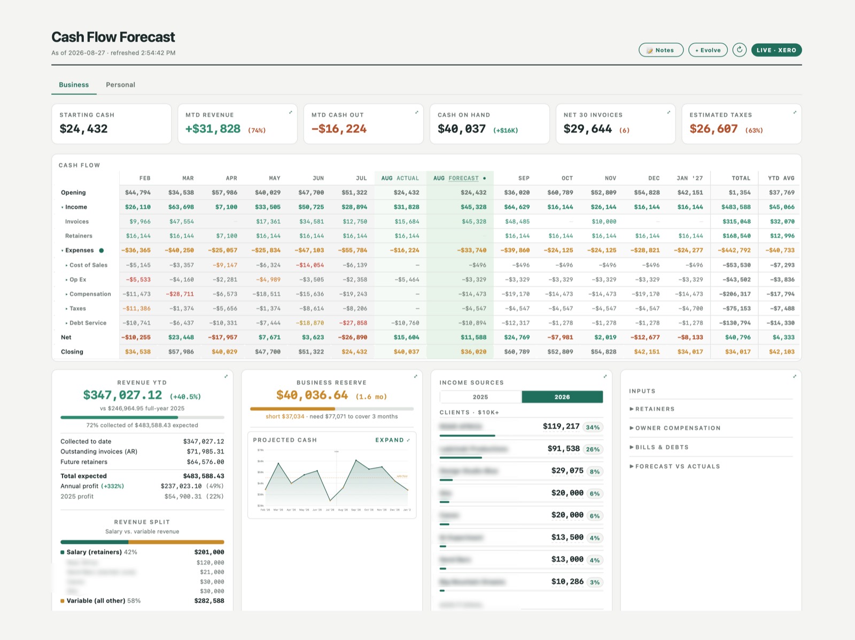Viewport: 855px width, 640px height.
Task: Click the Cash on Hand $40,037 value
Action: click(x=462, y=129)
